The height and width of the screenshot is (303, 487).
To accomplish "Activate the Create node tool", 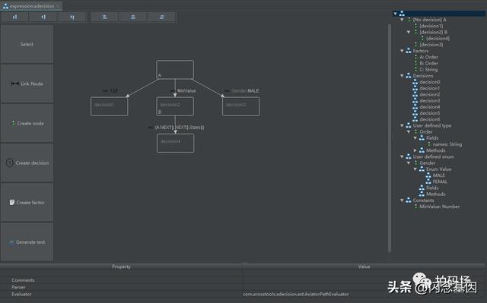I will click(x=27, y=123).
